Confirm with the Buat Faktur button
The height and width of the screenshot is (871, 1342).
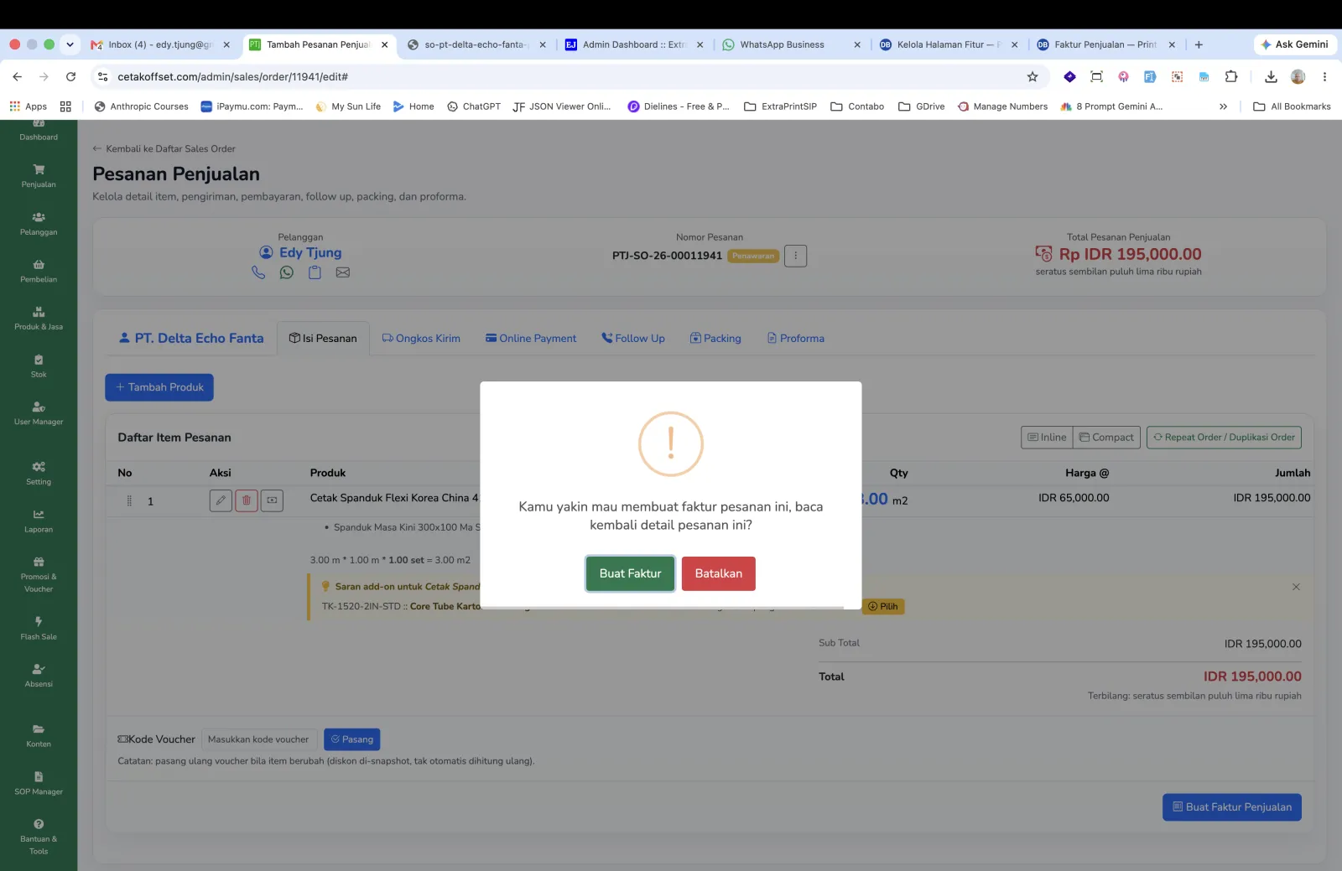(630, 573)
